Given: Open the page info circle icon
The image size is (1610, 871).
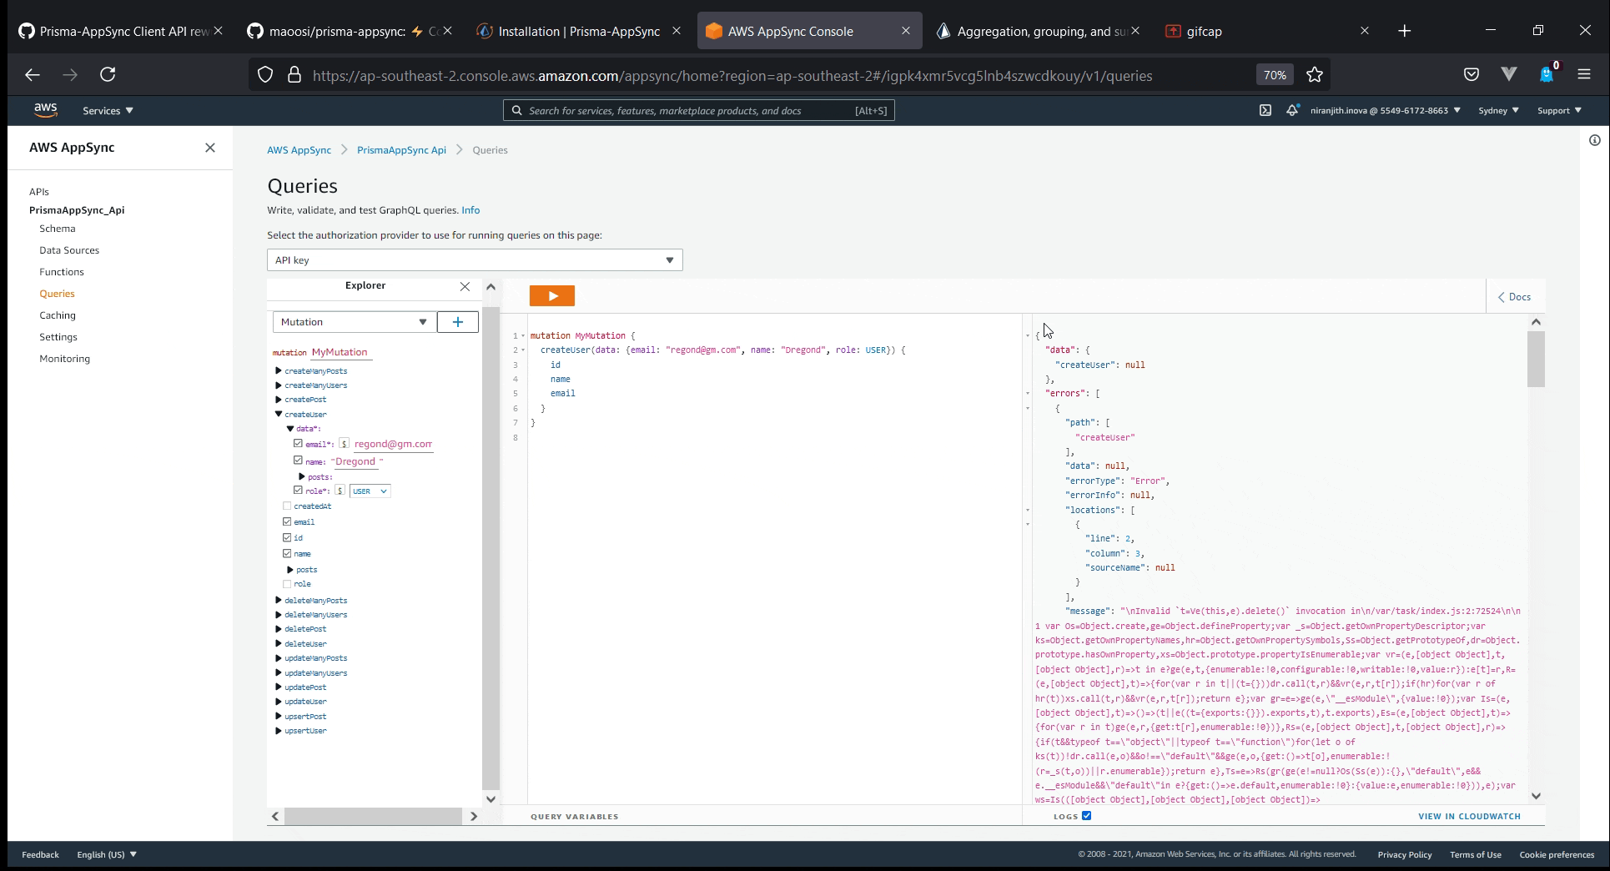Looking at the screenshot, I should (1595, 140).
